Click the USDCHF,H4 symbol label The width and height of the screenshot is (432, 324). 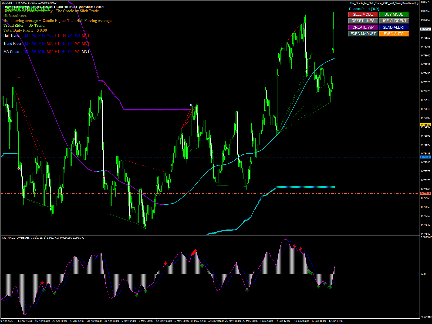tap(9, 3)
